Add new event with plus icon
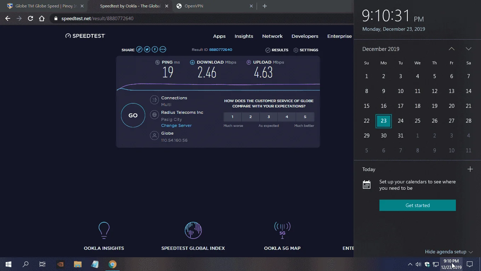Viewport: 481px width, 271px height. (470, 169)
